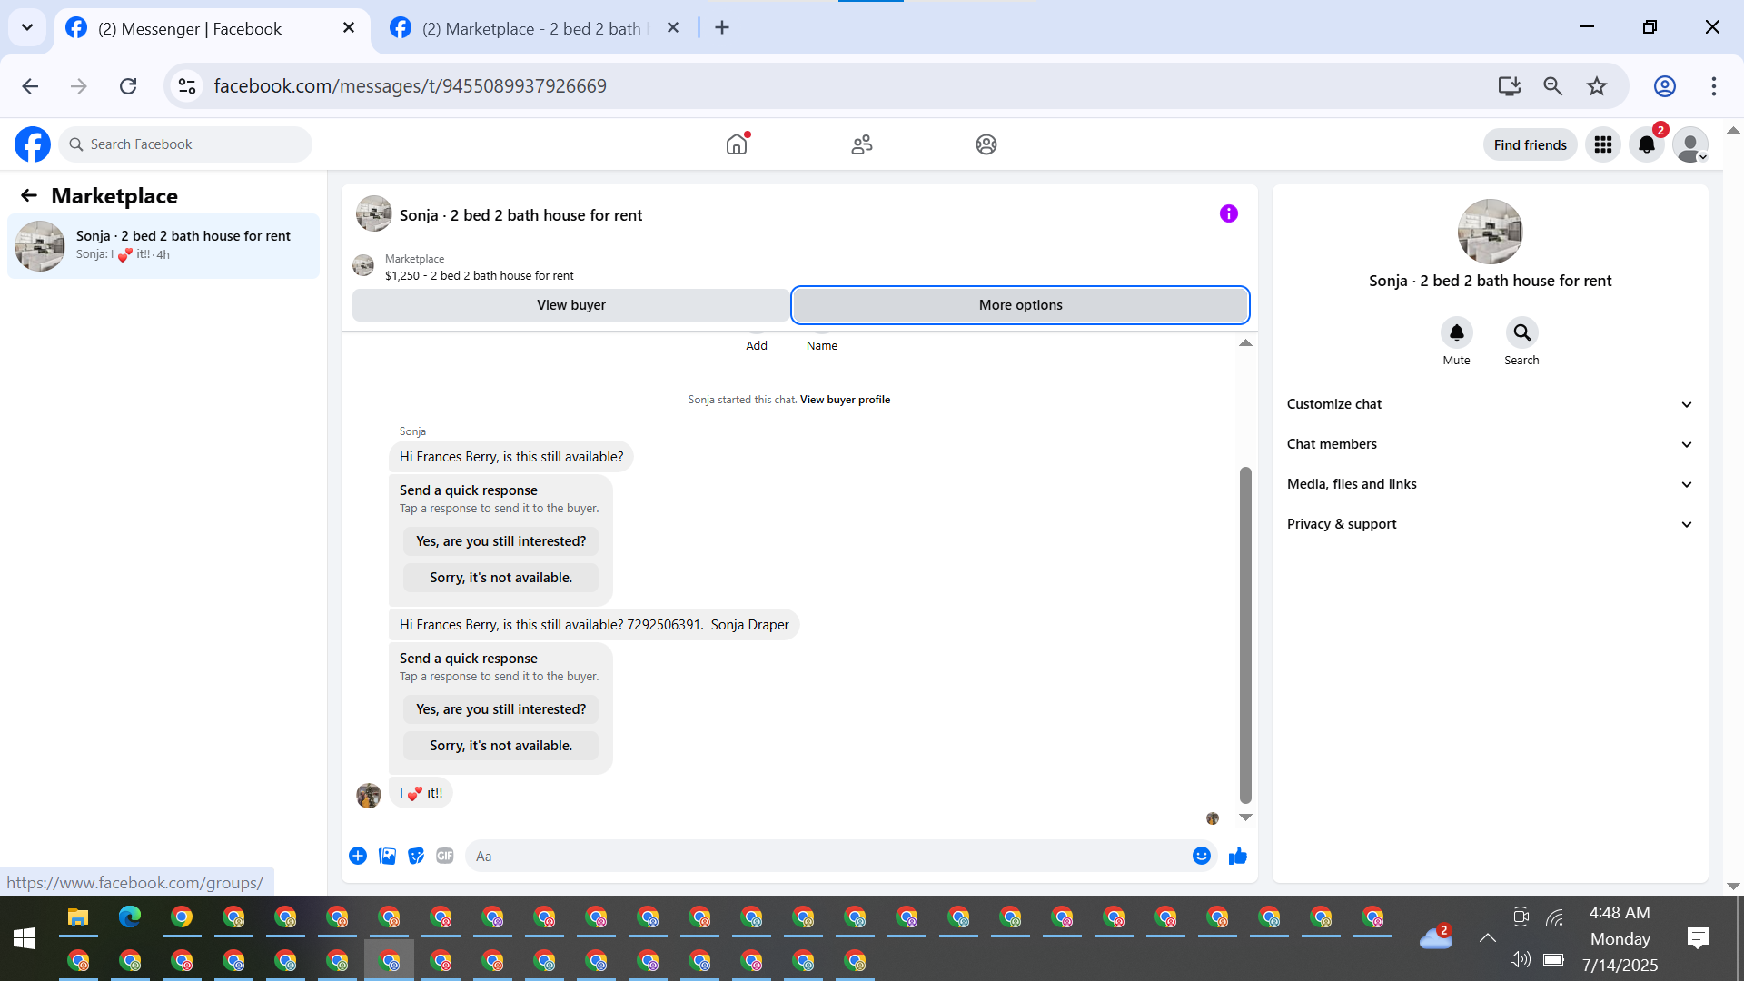This screenshot has width=1744, height=981.
Task: Click the thumbs-up like send icon
Action: coord(1237,856)
